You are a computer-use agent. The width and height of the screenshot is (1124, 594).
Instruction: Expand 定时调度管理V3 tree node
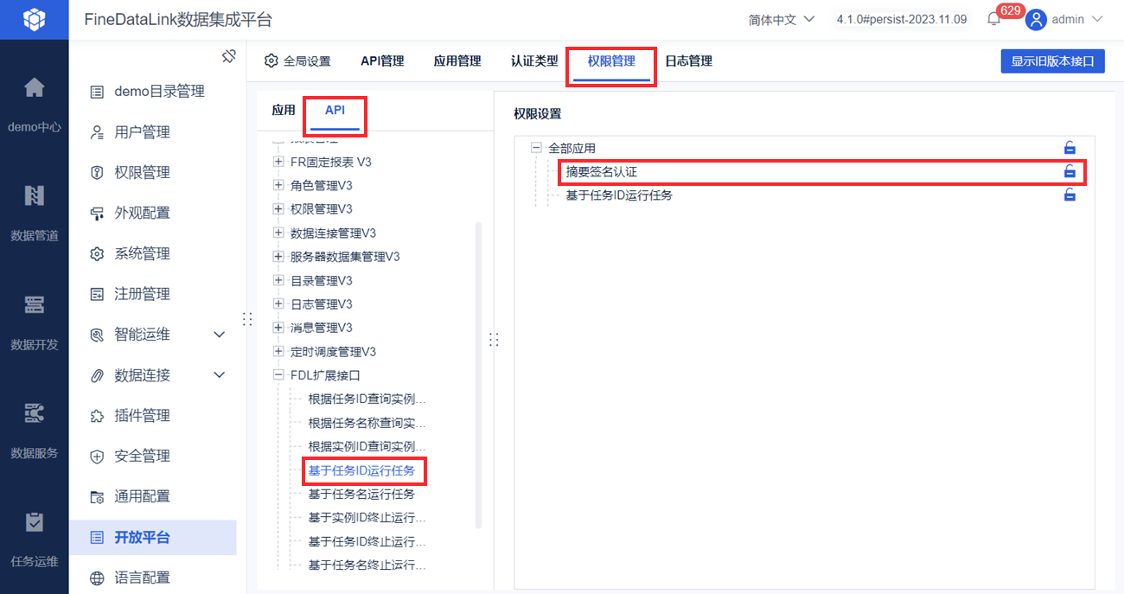click(278, 351)
